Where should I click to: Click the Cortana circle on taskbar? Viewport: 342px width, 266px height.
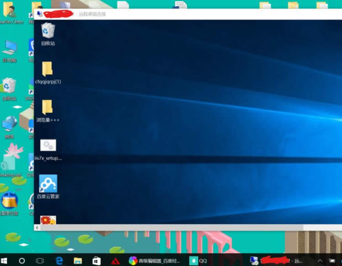click(x=22, y=261)
